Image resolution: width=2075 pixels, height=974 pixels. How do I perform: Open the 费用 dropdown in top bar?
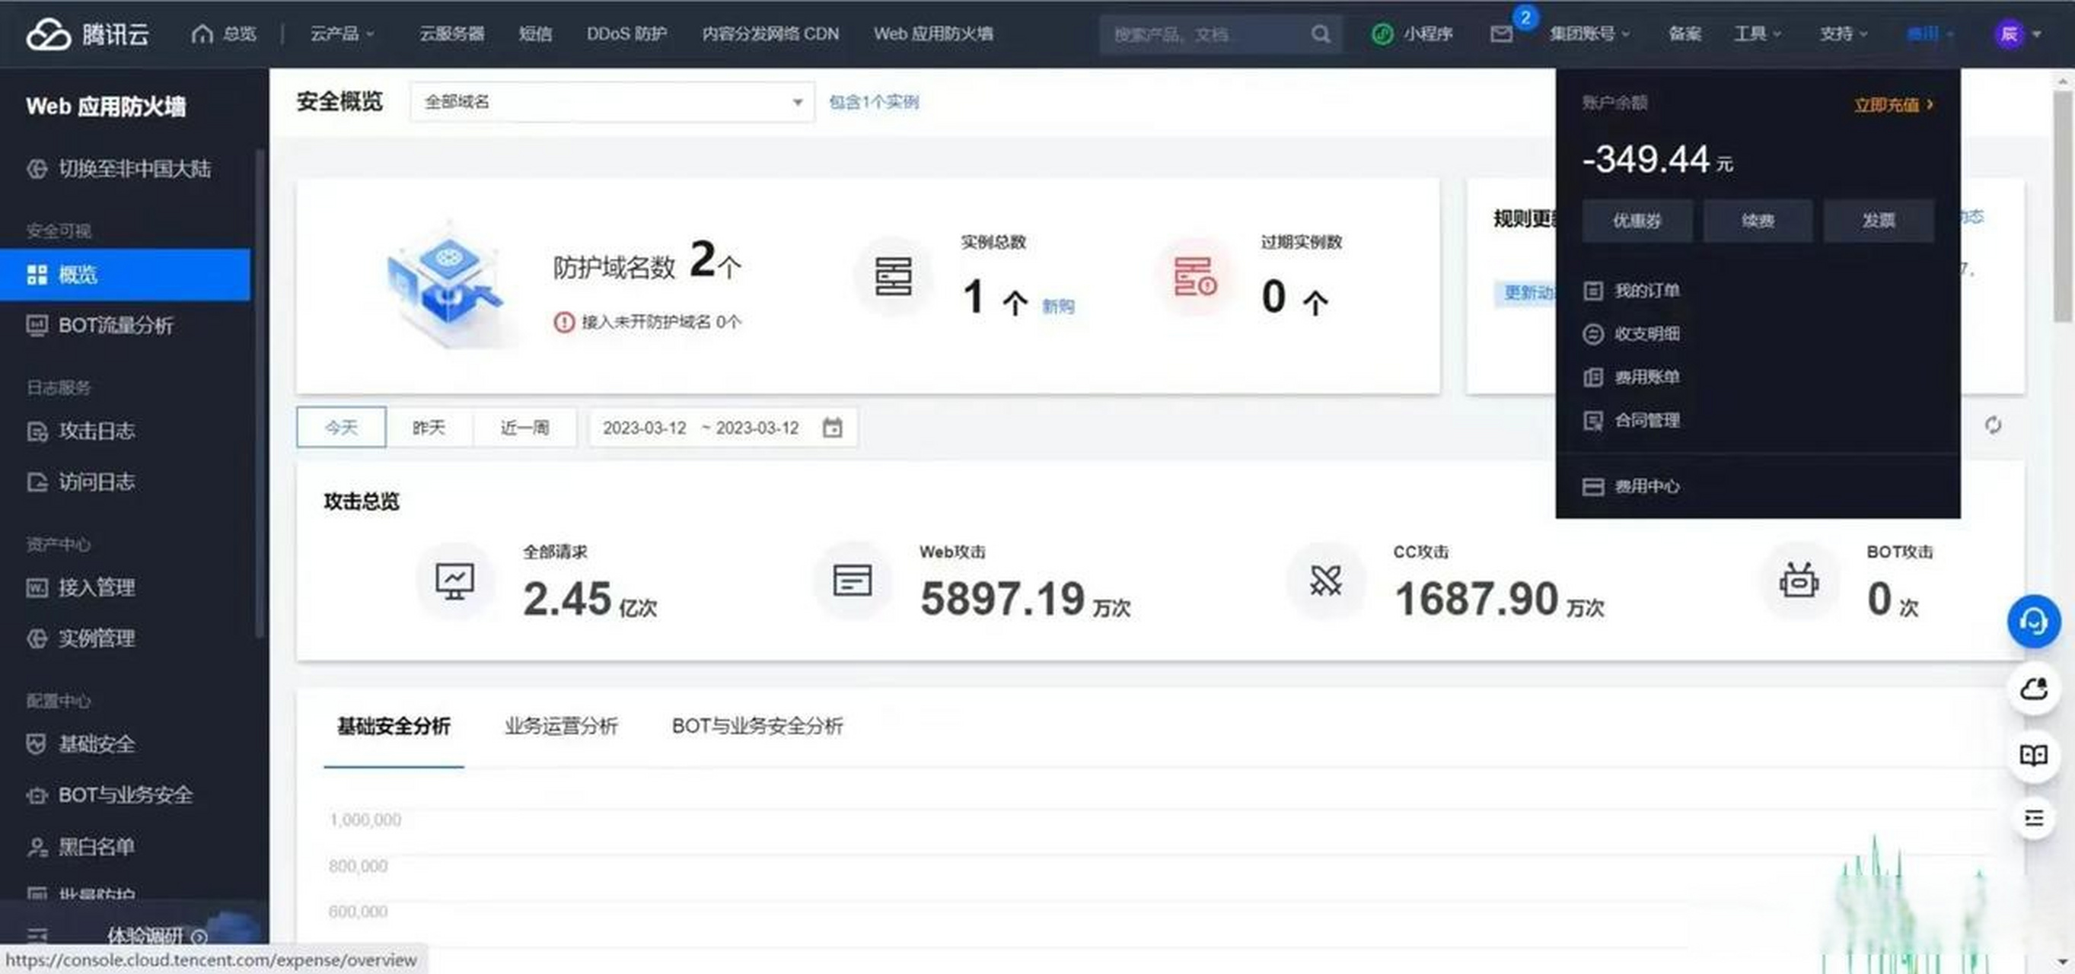(x=1929, y=33)
